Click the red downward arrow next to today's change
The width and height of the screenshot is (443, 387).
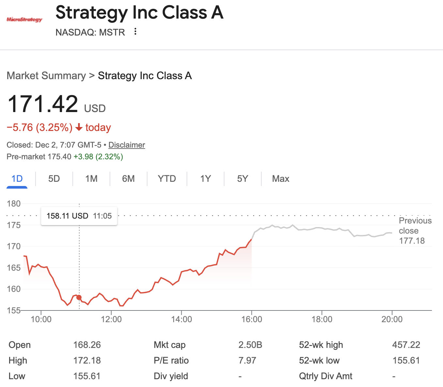(x=78, y=127)
